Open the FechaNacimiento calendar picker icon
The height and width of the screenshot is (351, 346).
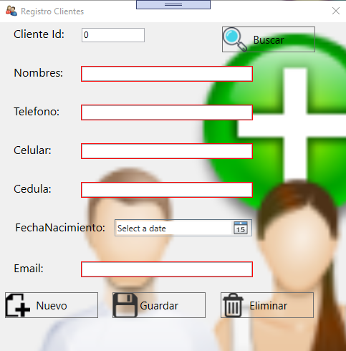point(241,228)
